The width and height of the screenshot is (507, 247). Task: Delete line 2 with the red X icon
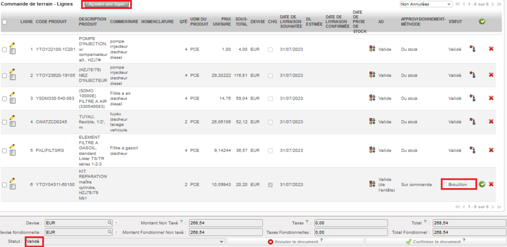[x=491, y=75]
